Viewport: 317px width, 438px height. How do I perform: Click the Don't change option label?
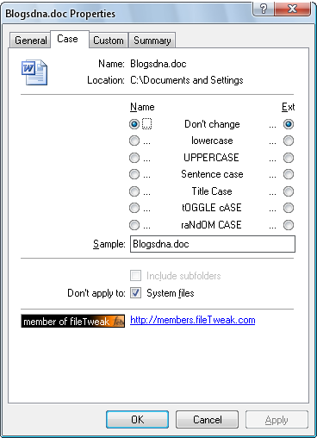point(212,124)
